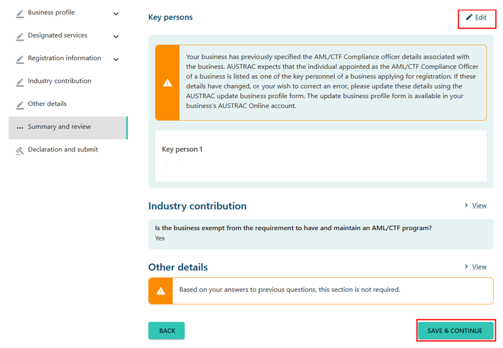Select the Key person 1 card
This screenshot has height=348, width=503.
[321, 157]
